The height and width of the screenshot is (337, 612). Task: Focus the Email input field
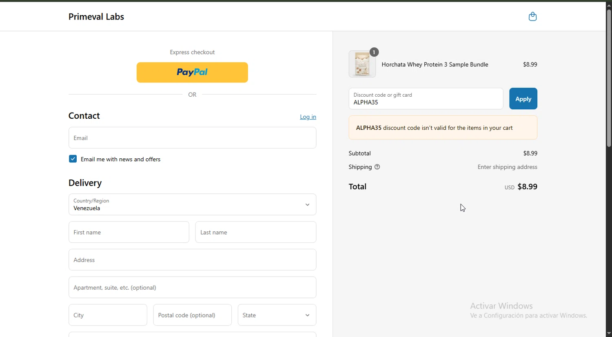click(x=192, y=138)
